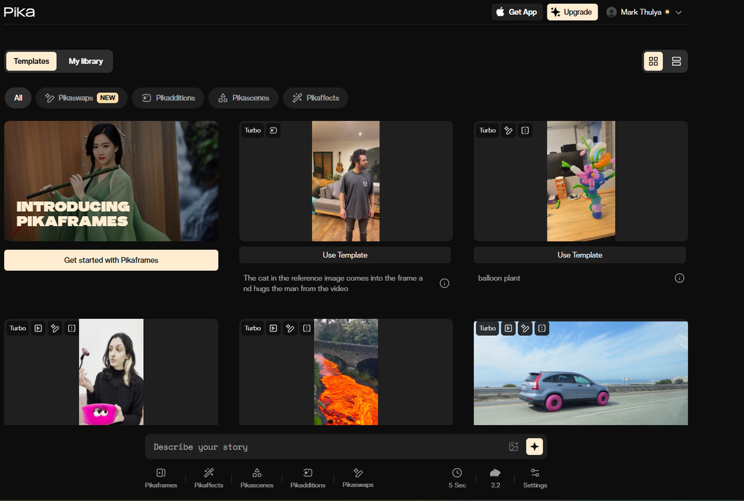Select Pikadditions in the bottom toolbar

click(308, 478)
